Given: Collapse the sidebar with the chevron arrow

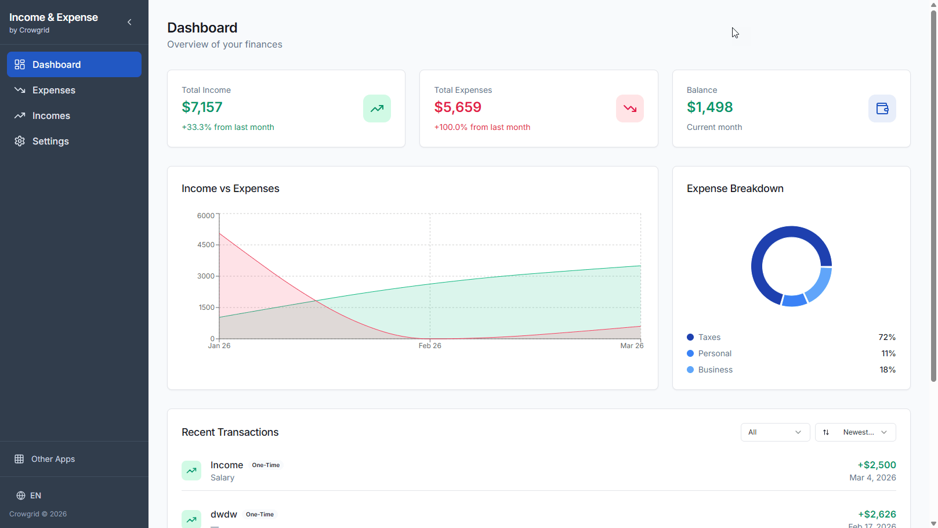Looking at the screenshot, I should (x=129, y=22).
